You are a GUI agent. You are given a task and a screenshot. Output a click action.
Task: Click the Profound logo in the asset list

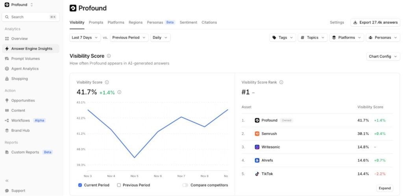tap(257, 120)
